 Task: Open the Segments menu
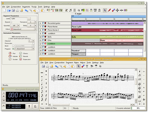click(26, 7)
